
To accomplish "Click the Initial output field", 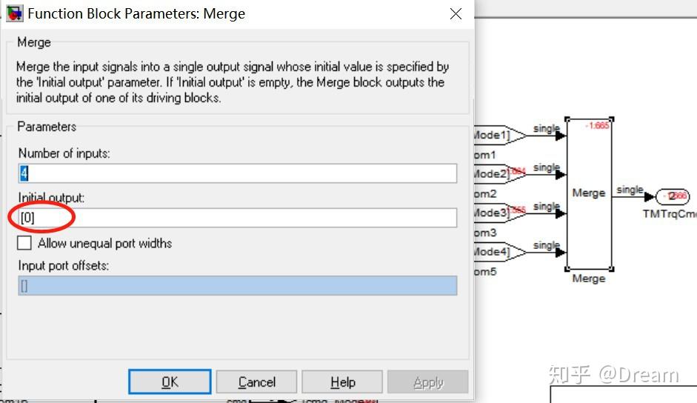I will click(237, 218).
